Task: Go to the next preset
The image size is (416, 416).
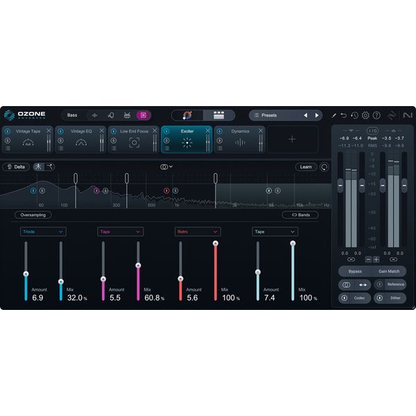Action: click(x=317, y=115)
